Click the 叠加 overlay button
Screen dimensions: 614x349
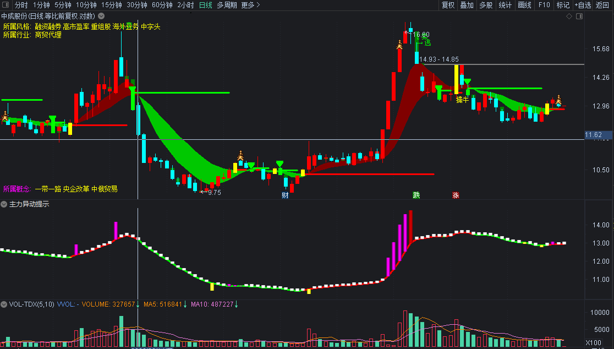(467, 5)
